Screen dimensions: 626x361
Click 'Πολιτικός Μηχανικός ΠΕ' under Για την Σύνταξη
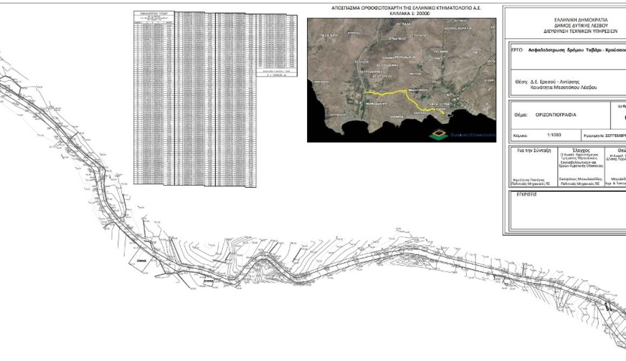click(532, 184)
